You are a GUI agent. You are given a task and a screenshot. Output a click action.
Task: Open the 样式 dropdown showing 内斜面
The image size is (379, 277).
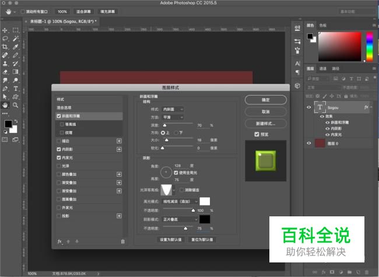pyautogui.click(x=174, y=109)
